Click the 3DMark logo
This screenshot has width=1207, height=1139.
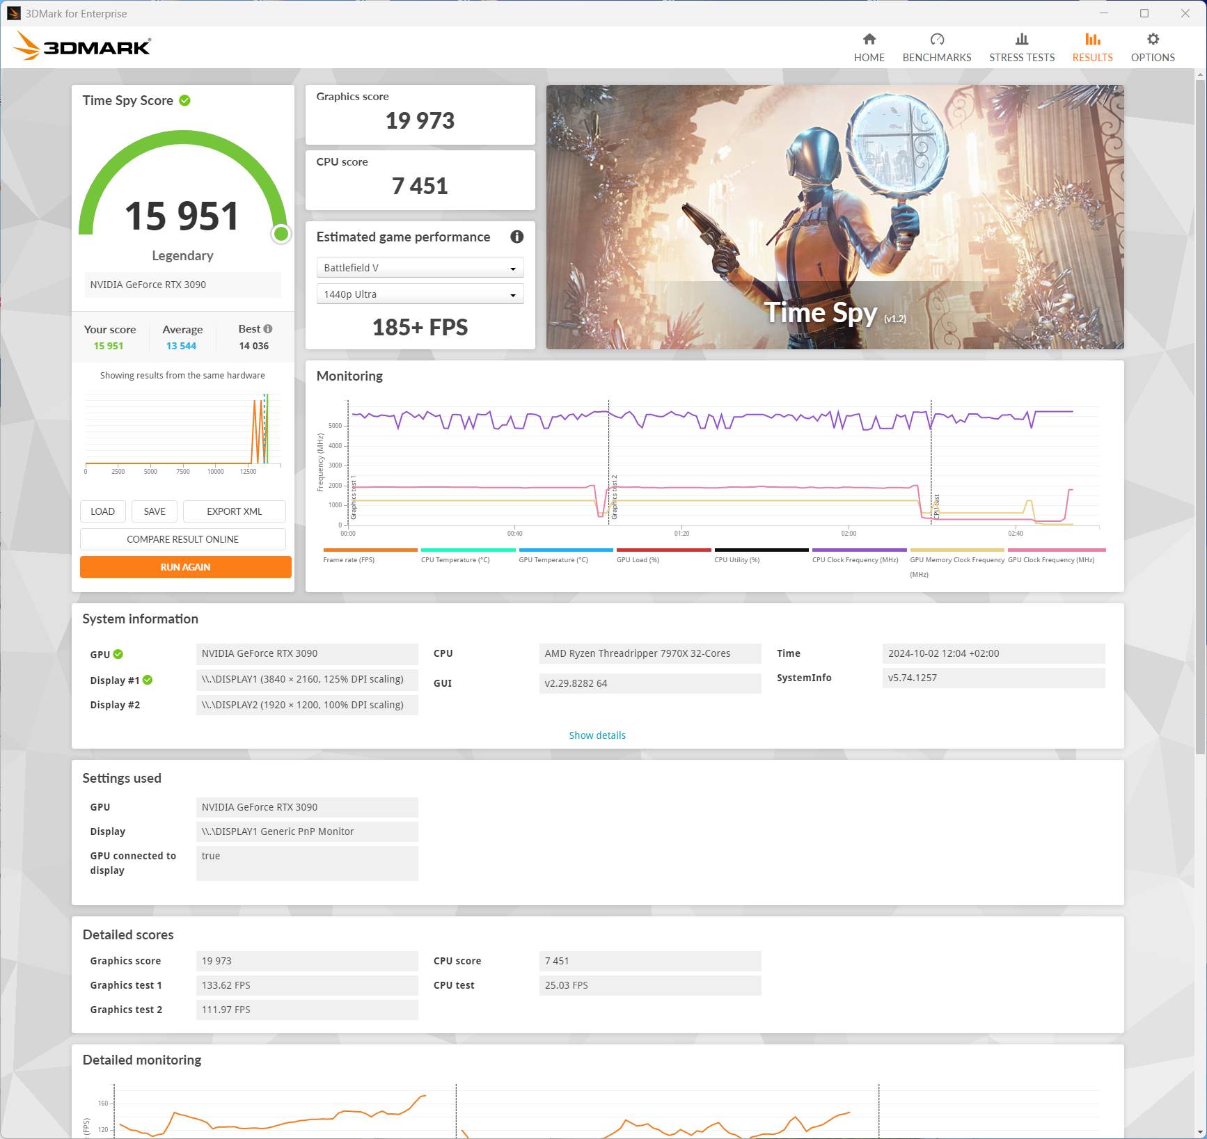(x=82, y=46)
